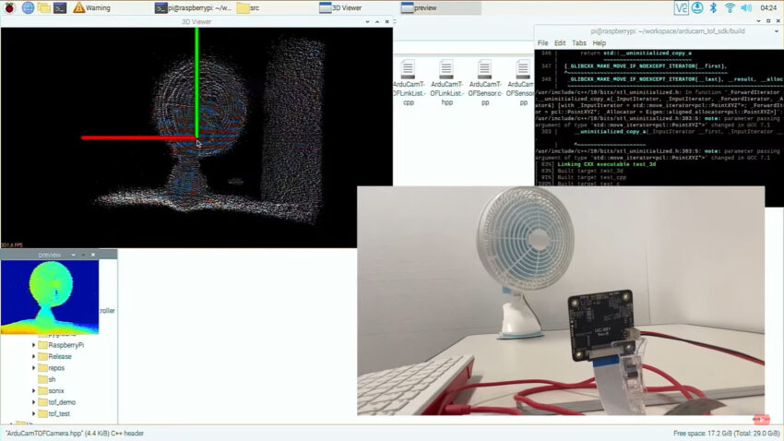
Task: Expand the RaspberryPi folder in tree
Action: pyautogui.click(x=34, y=345)
